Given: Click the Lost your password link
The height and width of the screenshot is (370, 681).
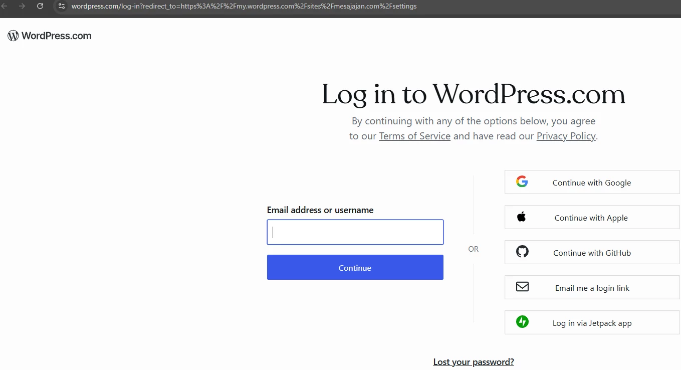Looking at the screenshot, I should [474, 362].
